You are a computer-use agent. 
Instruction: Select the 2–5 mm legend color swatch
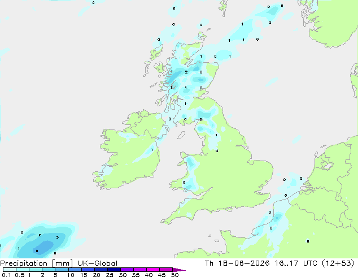(49, 270)
